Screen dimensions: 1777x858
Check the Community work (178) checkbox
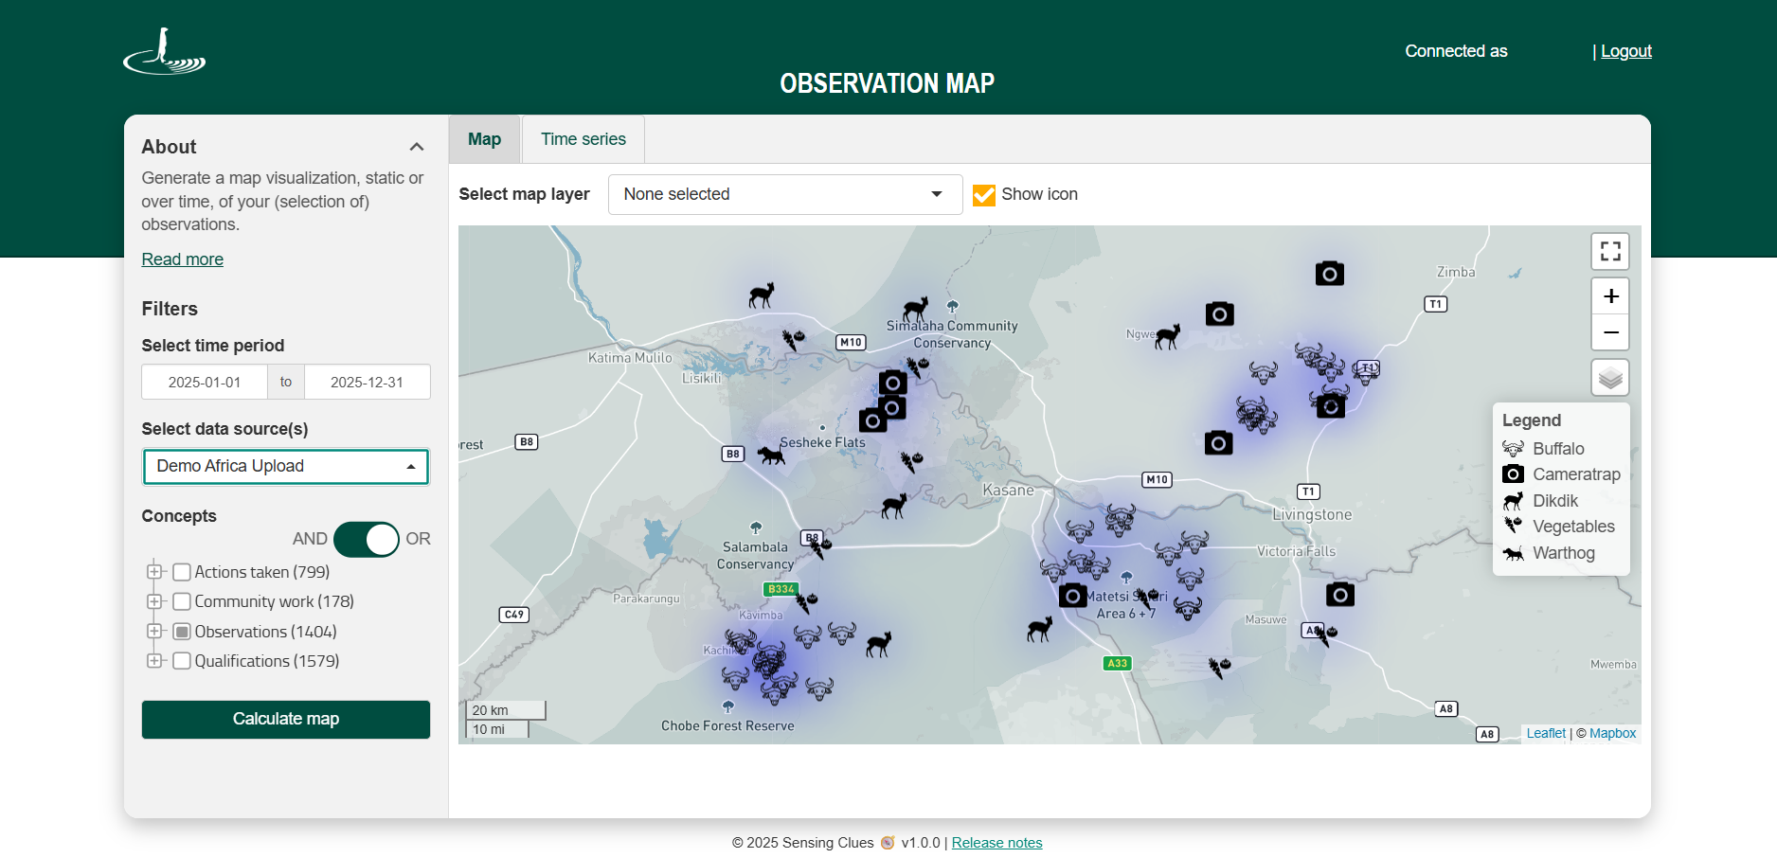pos(182,601)
